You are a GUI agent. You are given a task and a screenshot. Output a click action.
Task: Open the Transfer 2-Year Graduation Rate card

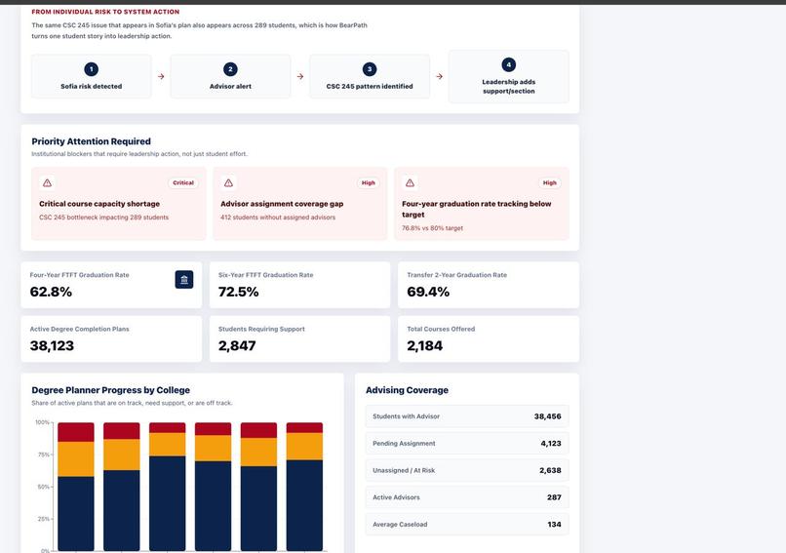coord(489,285)
